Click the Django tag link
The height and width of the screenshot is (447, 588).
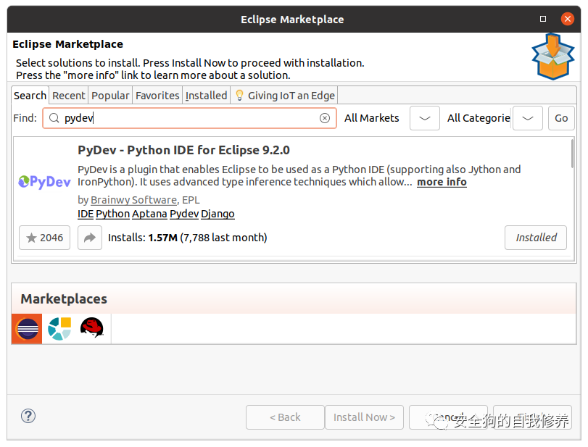click(218, 214)
